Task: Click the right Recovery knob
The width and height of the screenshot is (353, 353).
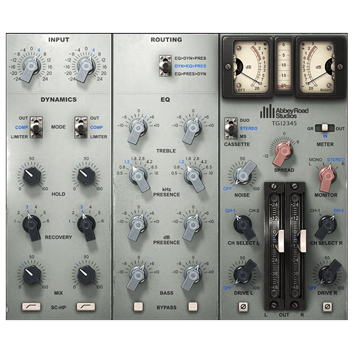Action: click(x=86, y=227)
